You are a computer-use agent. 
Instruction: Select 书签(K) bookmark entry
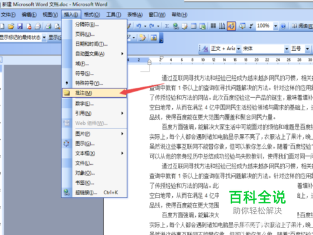pyautogui.click(x=95, y=183)
